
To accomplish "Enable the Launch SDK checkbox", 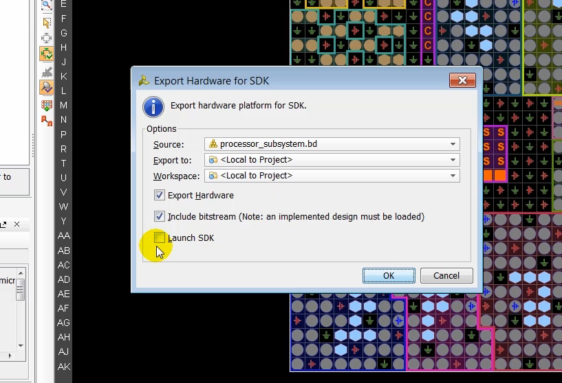I will click(x=159, y=237).
